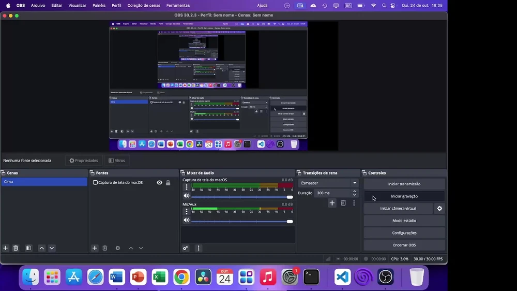The image size is (517, 291).
Task: Add a new source in Fontes
Action: [x=95, y=248]
